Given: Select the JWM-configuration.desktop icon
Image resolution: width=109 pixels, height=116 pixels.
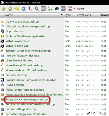Looking at the screenshot, I should click(x=2, y=56).
